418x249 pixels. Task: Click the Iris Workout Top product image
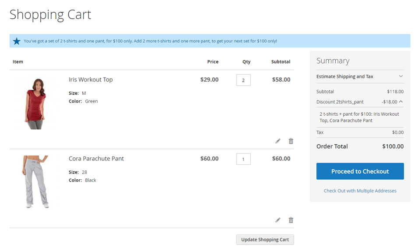tap(36, 103)
